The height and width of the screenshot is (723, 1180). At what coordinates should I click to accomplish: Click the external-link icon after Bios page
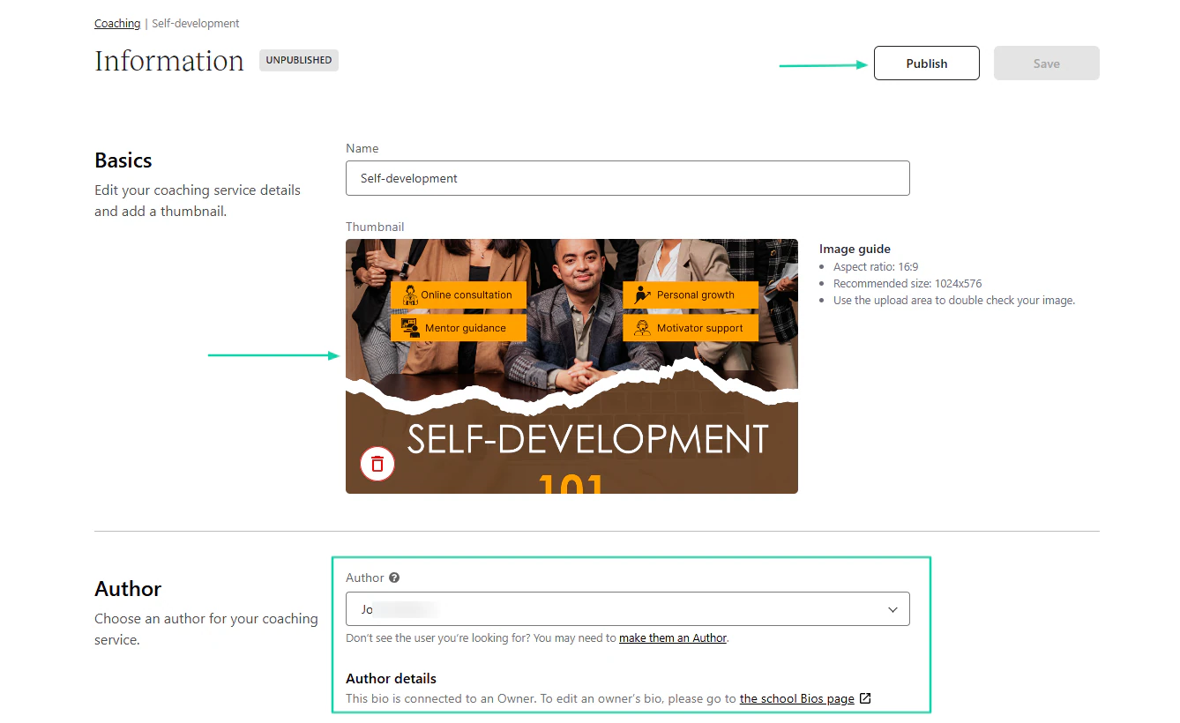pos(865,698)
